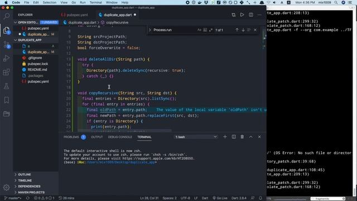The height and width of the screenshot is (201, 357).
Task: Collapse the Open Editors section
Action: (16, 22)
